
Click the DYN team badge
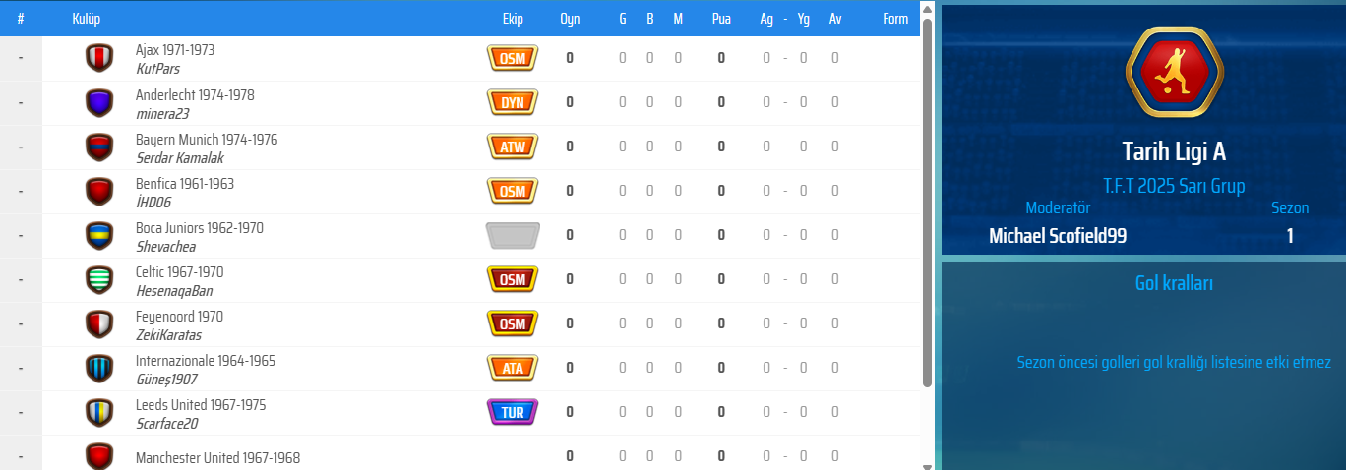click(x=513, y=102)
